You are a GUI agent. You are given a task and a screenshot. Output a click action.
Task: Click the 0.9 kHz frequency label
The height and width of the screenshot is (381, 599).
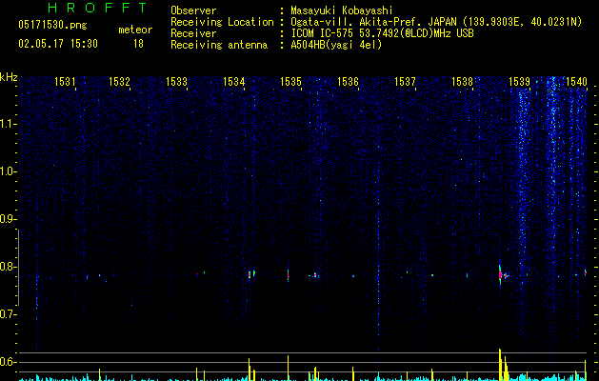click(x=8, y=219)
